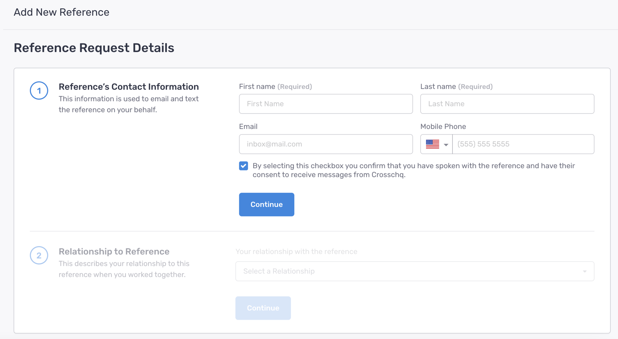Click the Reference Request Details heading
The width and height of the screenshot is (618, 339).
pyautogui.click(x=94, y=48)
